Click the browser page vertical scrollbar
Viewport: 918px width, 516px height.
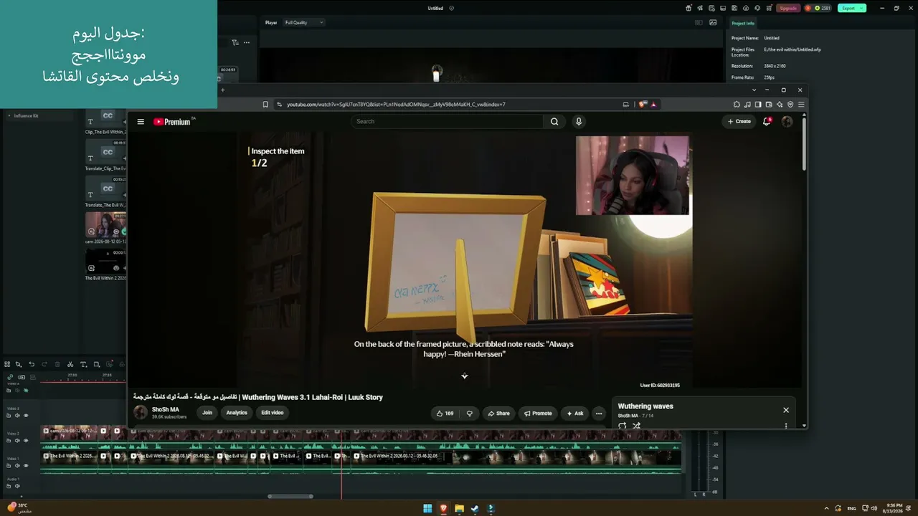pyautogui.click(x=804, y=143)
